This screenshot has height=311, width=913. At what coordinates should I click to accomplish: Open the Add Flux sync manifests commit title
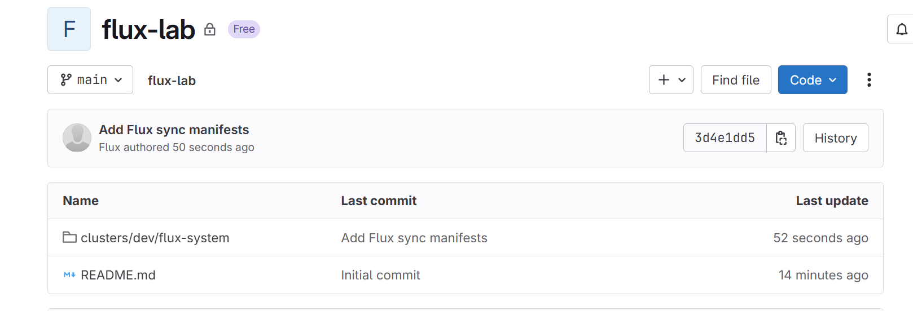click(174, 130)
